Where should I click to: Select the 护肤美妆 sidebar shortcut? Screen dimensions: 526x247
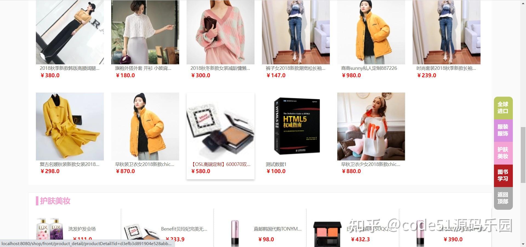click(503, 153)
